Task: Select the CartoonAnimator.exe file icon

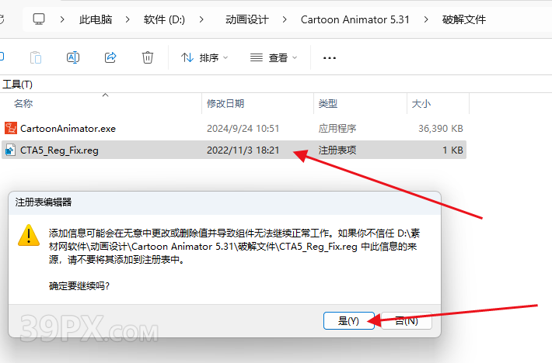Action: [x=11, y=128]
